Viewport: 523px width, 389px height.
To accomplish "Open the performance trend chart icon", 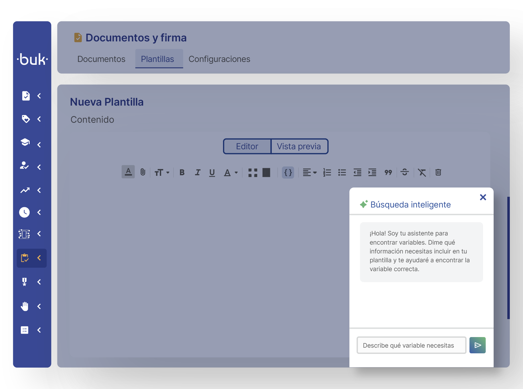I will point(25,190).
